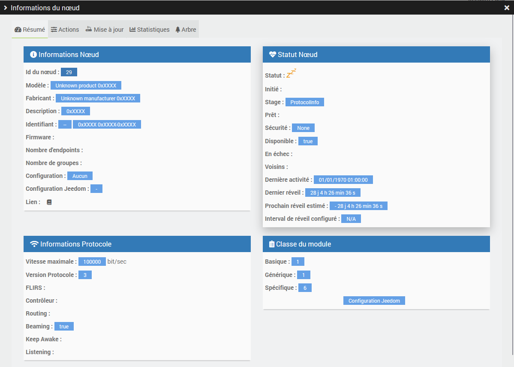The width and height of the screenshot is (514, 367).
Task: Click the Vitesse maximale value 100000
Action: (x=92, y=262)
